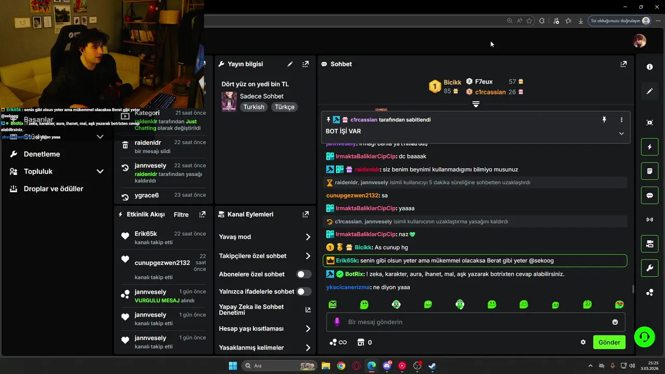Viewport: 665px width, 374px height.
Task: Edit stream info with the pencil icon
Action: [x=290, y=64]
